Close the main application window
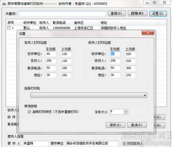 164,3
